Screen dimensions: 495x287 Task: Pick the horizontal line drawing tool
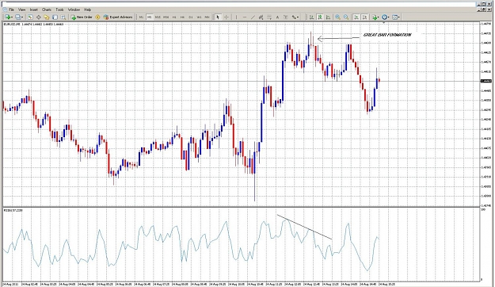click(x=245, y=17)
